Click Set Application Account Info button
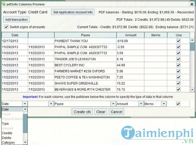The height and width of the screenshot is (145, 196). (x=73, y=12)
